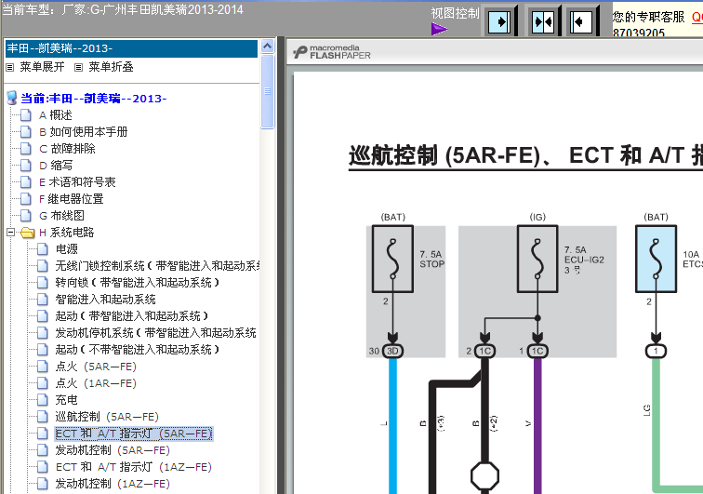This screenshot has width=703, height=494.
Task: Click page icon next to 发动机控制 (1AZ-FE)
Action: pos(43,484)
